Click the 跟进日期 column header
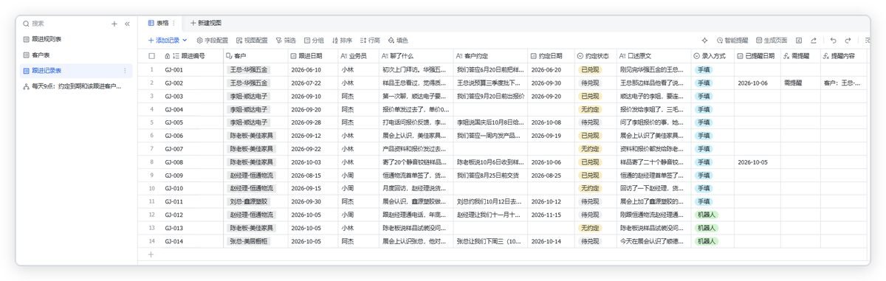 tap(312, 55)
